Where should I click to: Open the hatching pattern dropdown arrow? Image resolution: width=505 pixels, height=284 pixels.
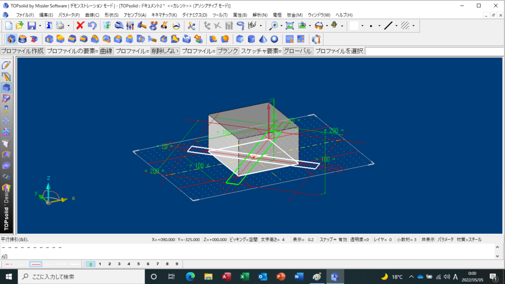click(x=413, y=26)
